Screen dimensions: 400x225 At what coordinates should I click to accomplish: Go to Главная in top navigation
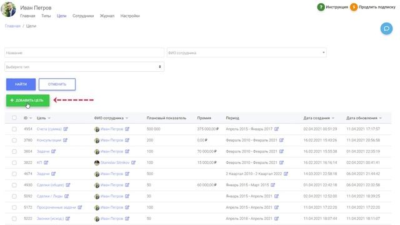[27, 16]
